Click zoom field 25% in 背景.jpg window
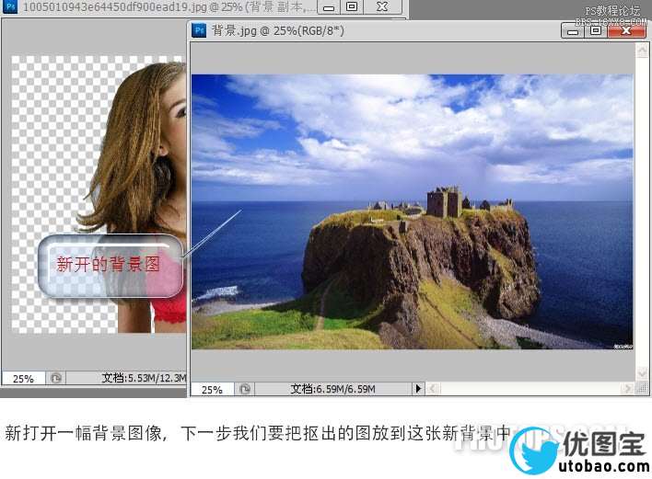The image size is (652, 479). pos(212,389)
